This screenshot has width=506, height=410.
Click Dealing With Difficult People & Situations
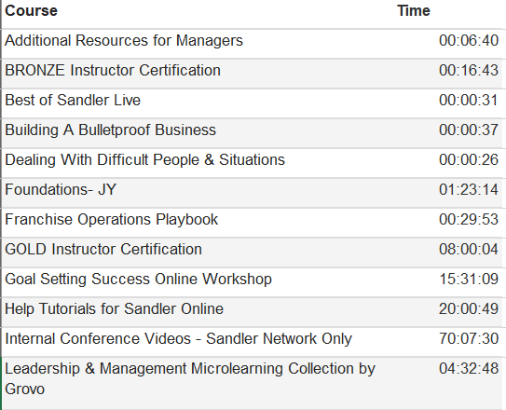coord(144,159)
